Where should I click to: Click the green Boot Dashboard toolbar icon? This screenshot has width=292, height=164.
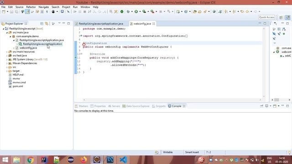[122, 11]
